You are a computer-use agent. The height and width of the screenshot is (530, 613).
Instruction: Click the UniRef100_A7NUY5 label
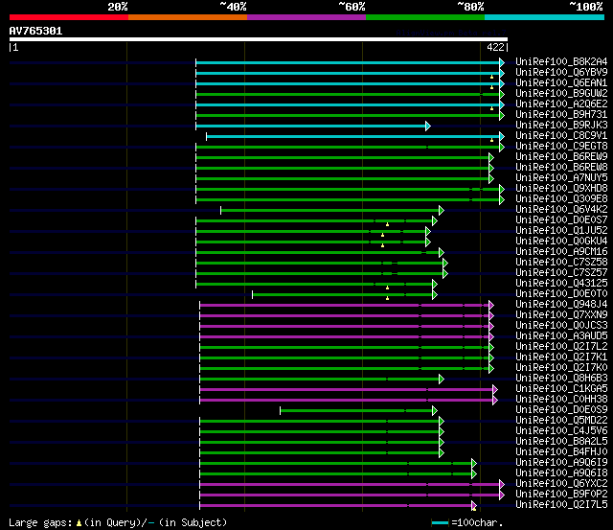tap(561, 178)
